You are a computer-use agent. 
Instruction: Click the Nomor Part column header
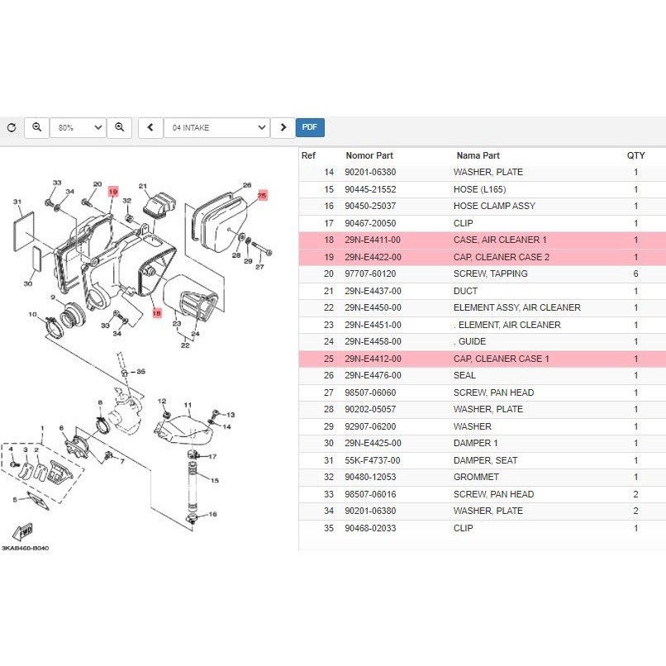pos(369,155)
